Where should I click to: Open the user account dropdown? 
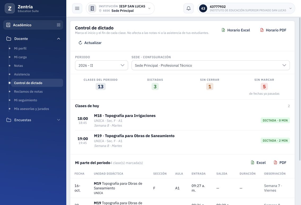[246, 8]
